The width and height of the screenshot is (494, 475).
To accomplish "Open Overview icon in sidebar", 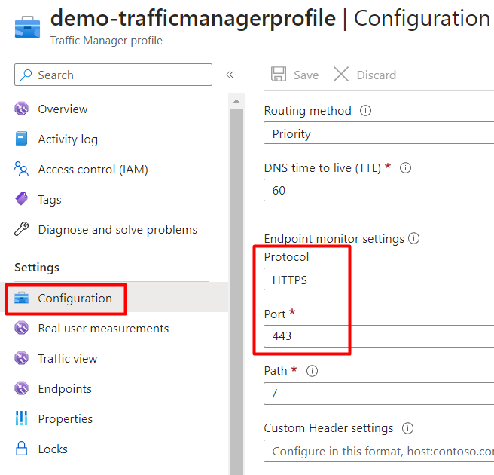I will point(21,109).
